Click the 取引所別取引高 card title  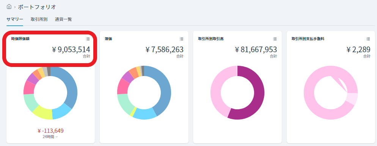tap(211, 39)
